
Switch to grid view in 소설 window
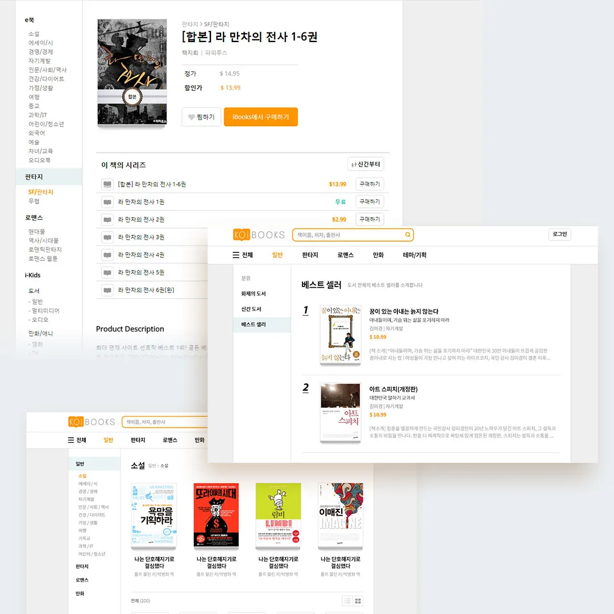coord(358,601)
